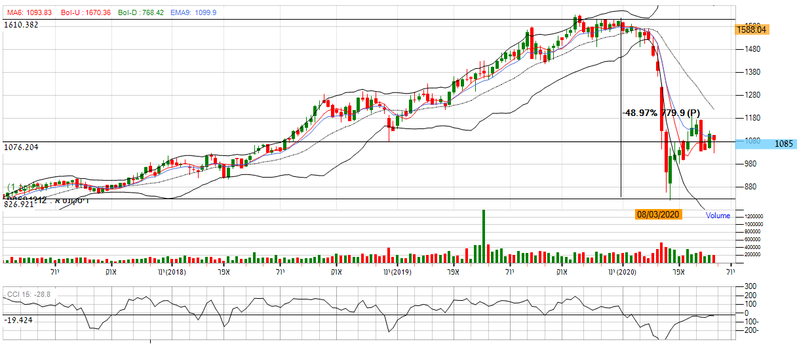This screenshot has width=797, height=346.
Task: Click the 1480 price axis label
Action: tap(748, 49)
